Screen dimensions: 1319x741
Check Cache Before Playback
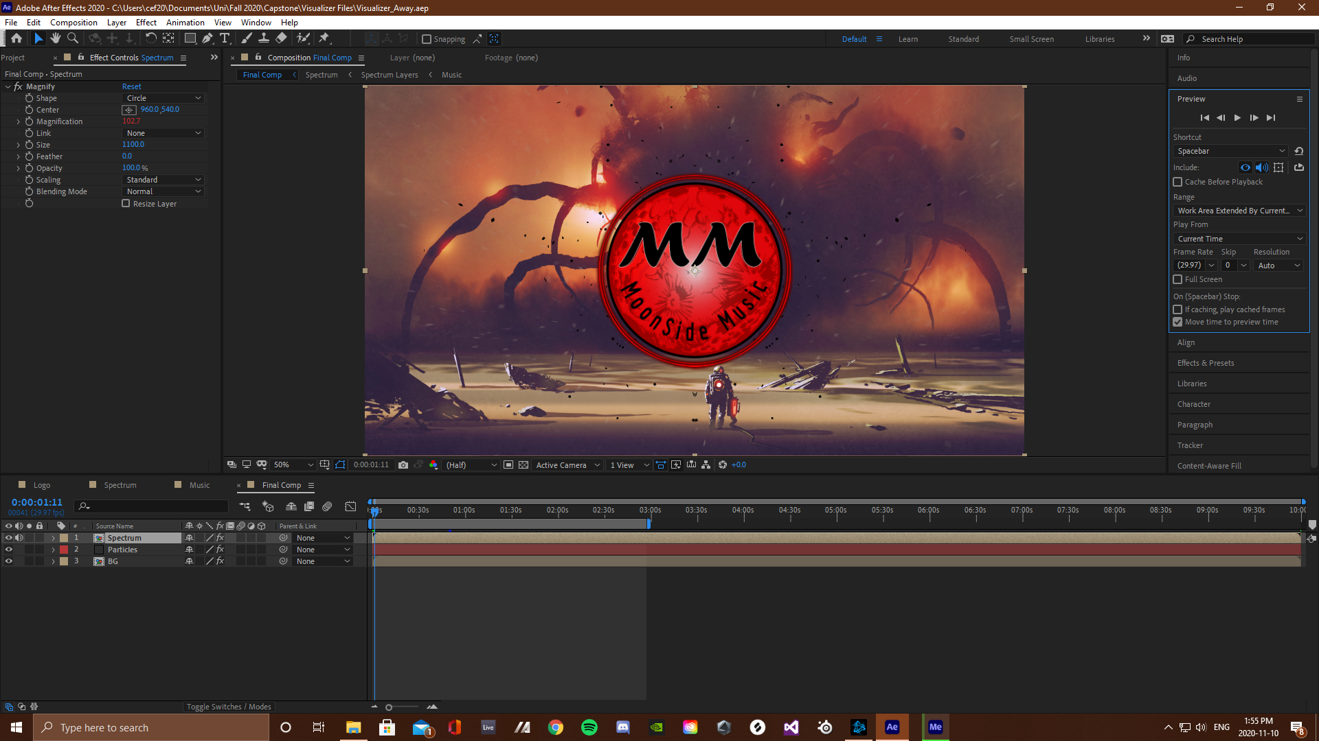[x=1177, y=182]
